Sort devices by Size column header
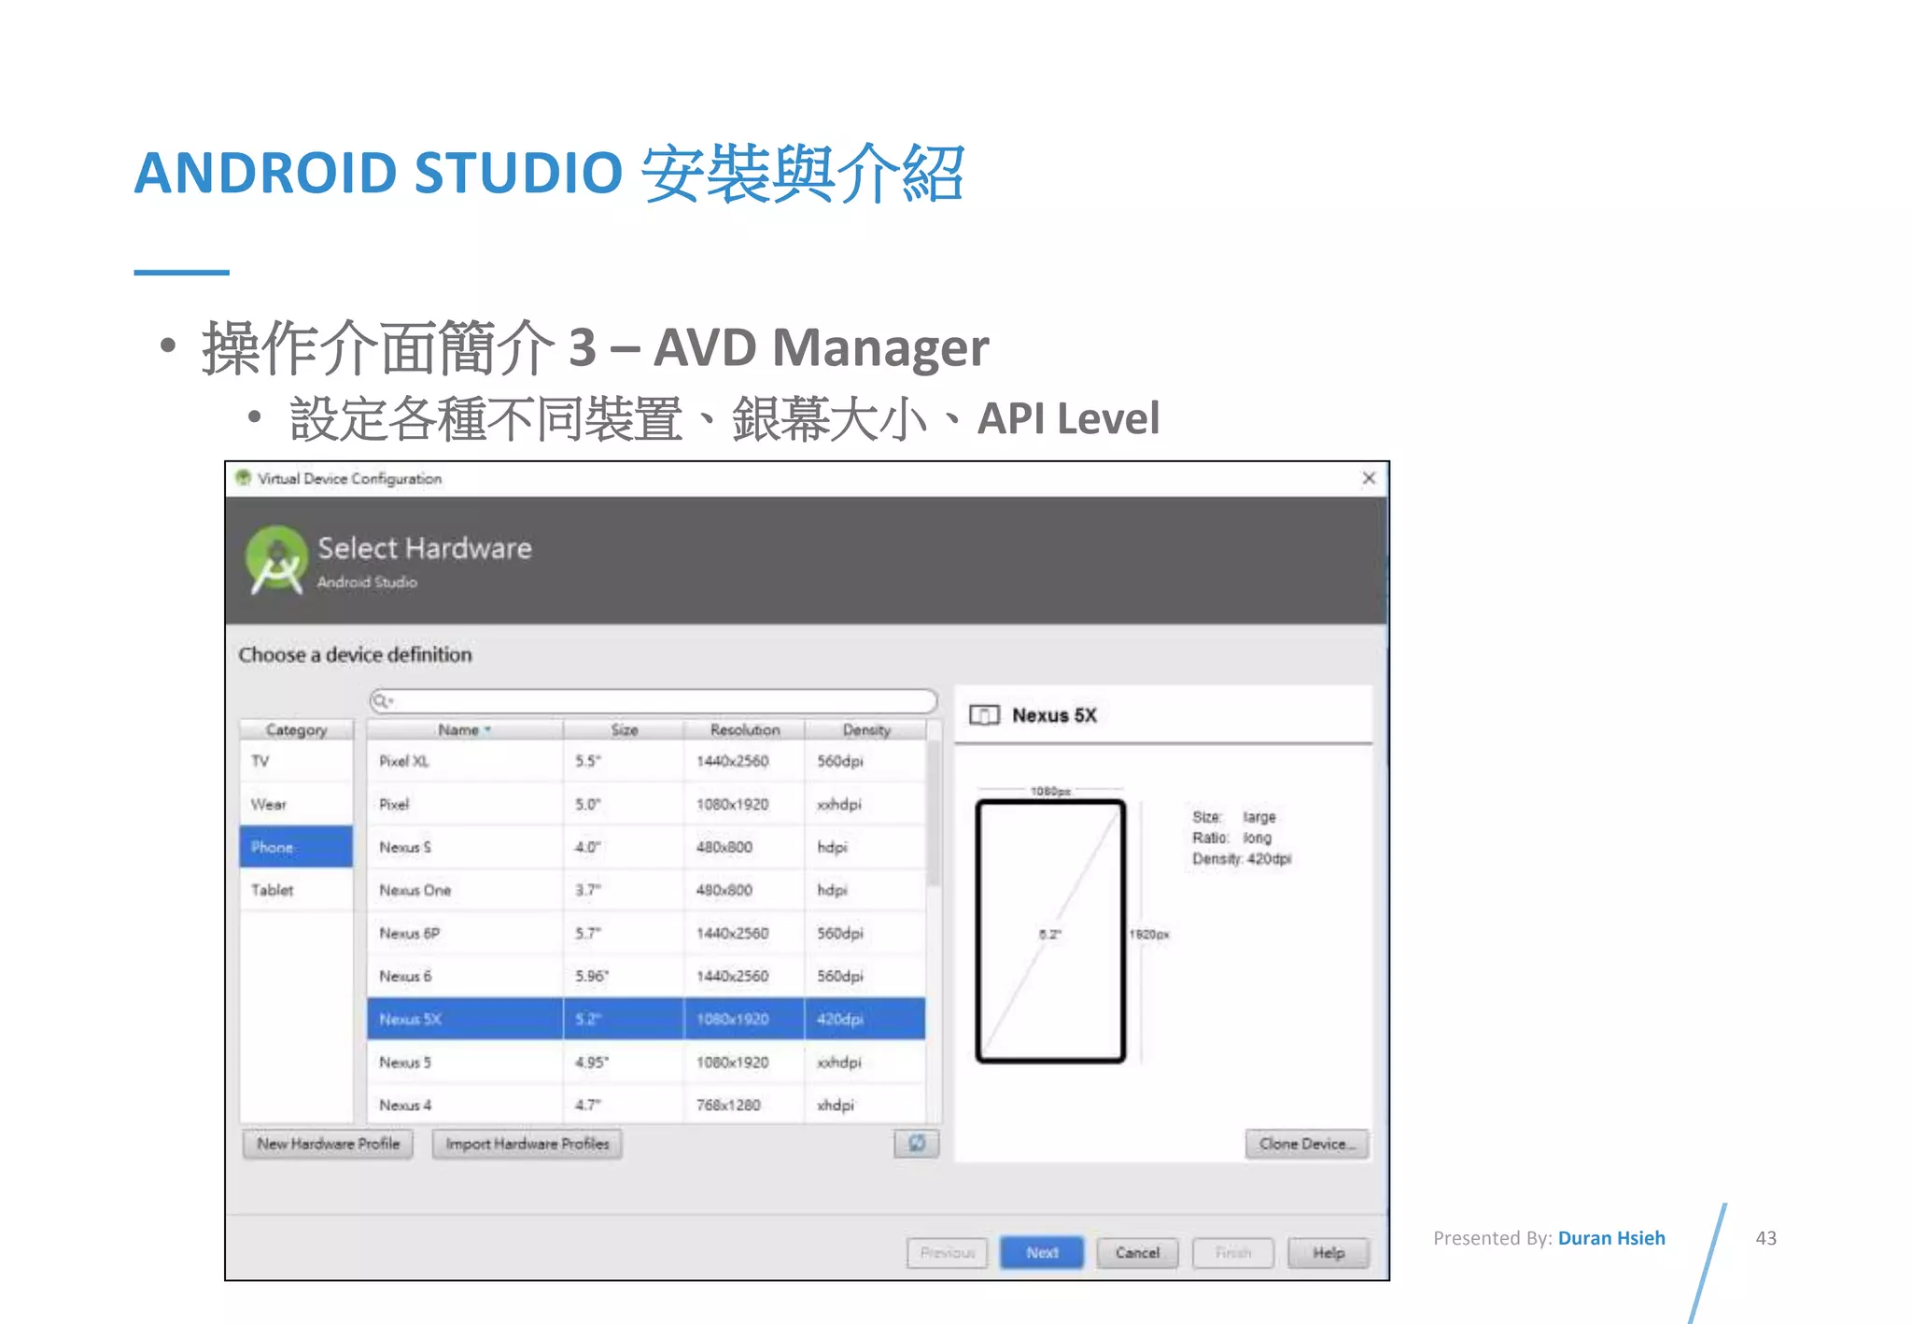The image size is (1912, 1324). pyautogui.click(x=624, y=729)
